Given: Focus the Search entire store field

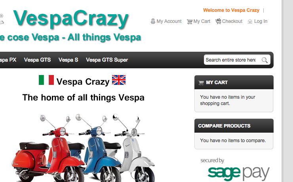Looking at the screenshot, I should tap(231, 60).
